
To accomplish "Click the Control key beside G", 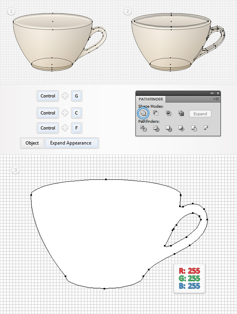I will coord(48,96).
